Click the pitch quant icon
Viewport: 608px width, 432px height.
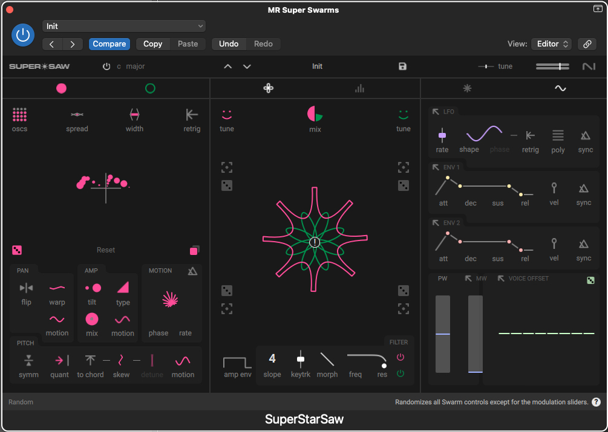(x=62, y=361)
